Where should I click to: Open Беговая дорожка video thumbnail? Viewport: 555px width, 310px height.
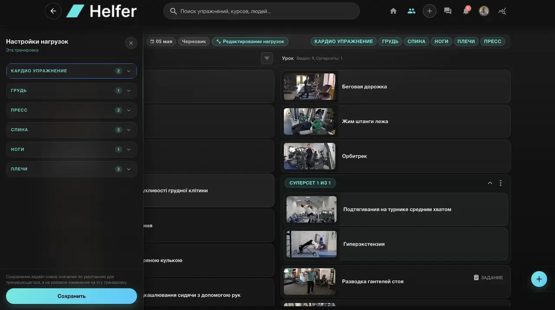tap(310, 87)
